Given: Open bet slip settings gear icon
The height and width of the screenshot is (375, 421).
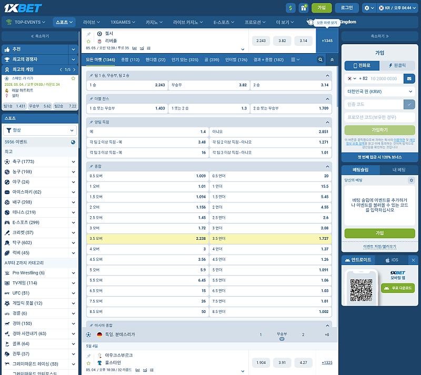Looking at the screenshot, I should pyautogui.click(x=412, y=180).
